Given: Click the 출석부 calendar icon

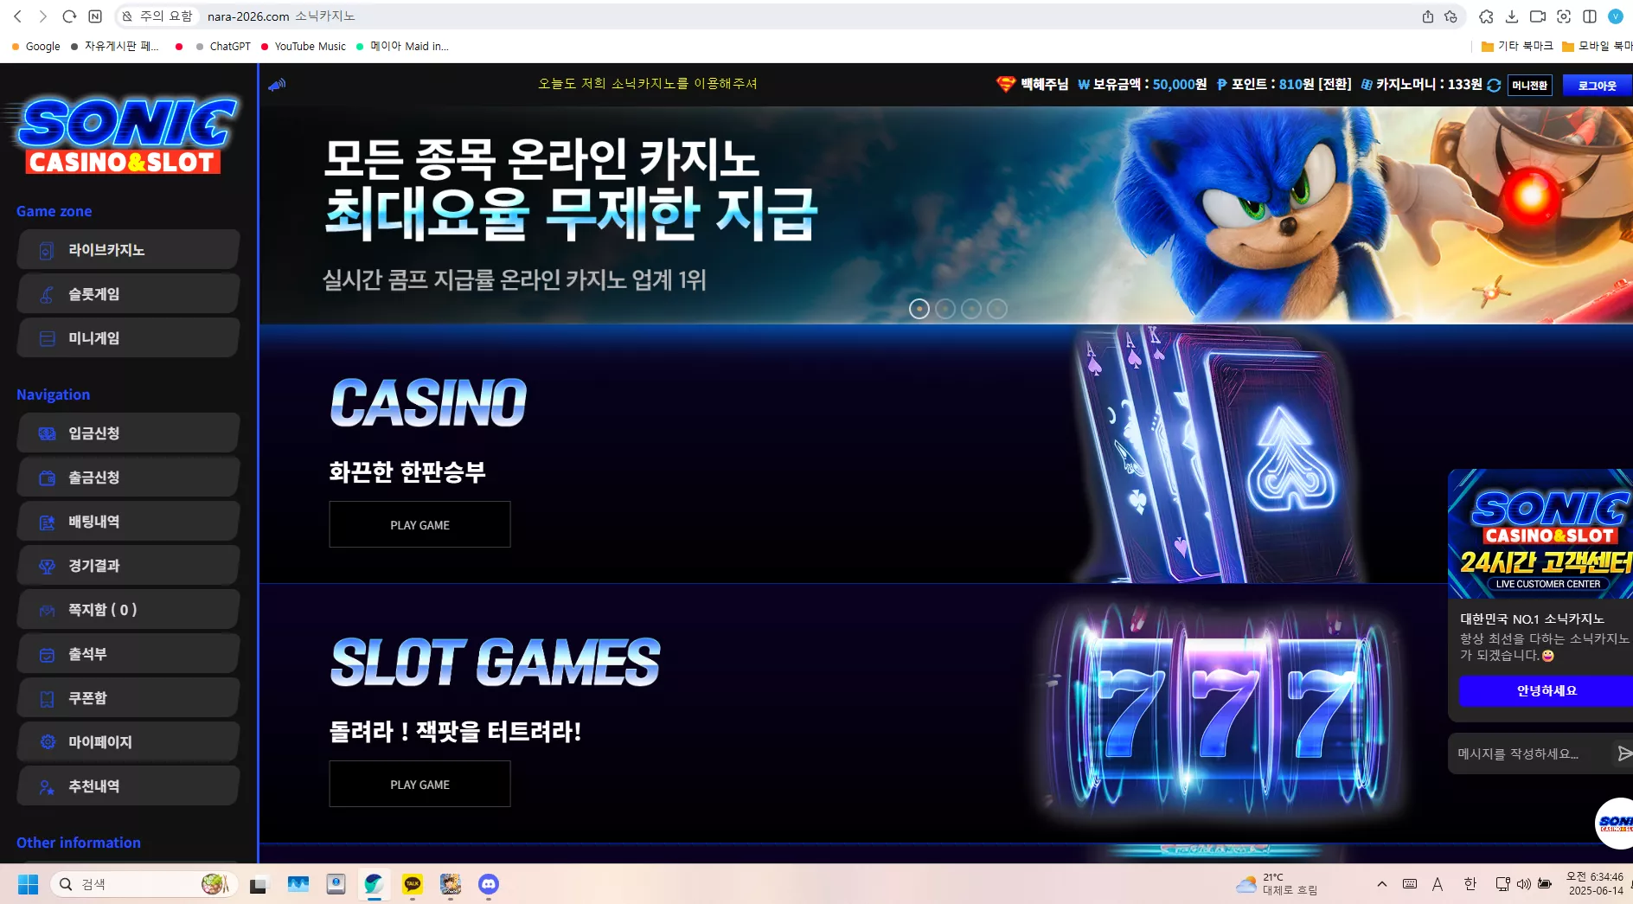Looking at the screenshot, I should click(x=48, y=655).
